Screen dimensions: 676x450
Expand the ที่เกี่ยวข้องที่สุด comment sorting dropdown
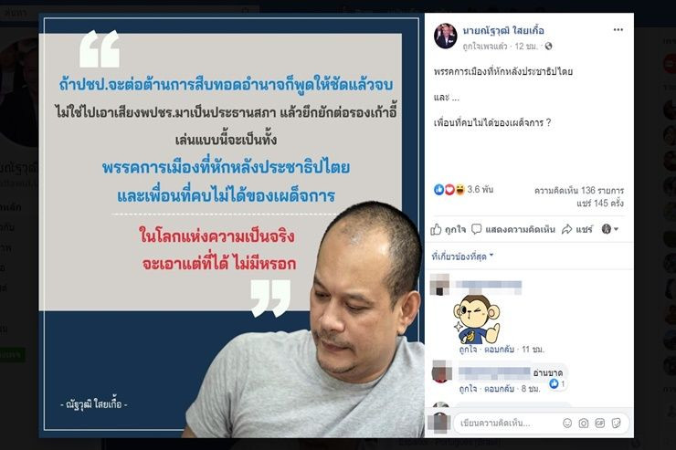pos(462,256)
